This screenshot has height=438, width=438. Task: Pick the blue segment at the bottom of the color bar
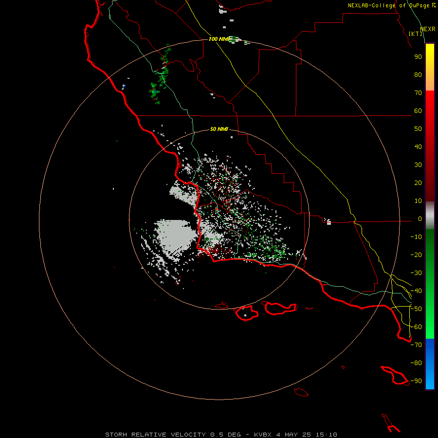(430, 365)
